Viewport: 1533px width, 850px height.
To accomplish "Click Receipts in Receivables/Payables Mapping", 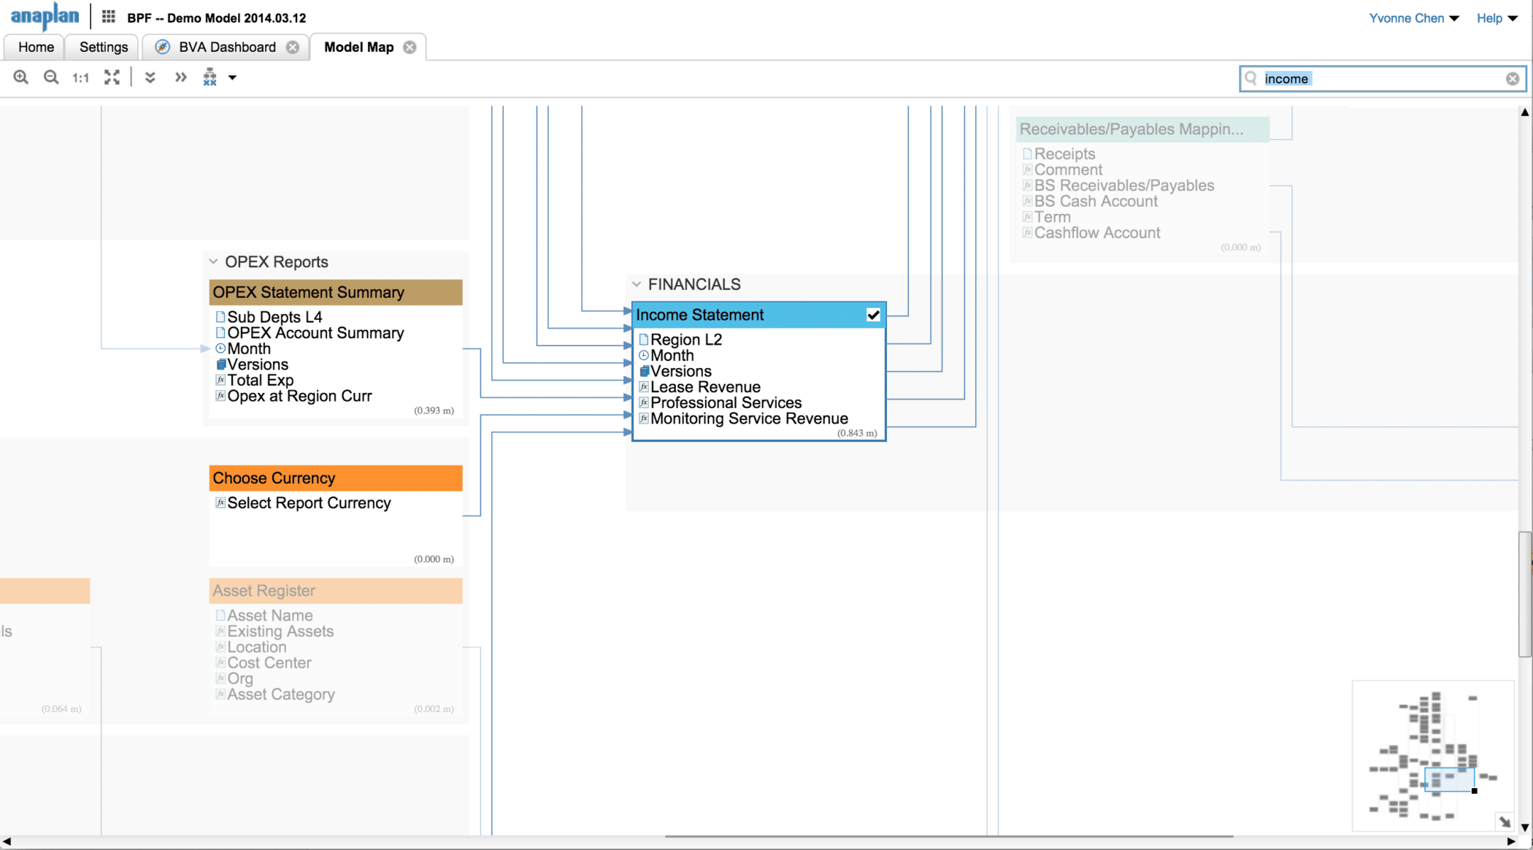I will (1064, 154).
